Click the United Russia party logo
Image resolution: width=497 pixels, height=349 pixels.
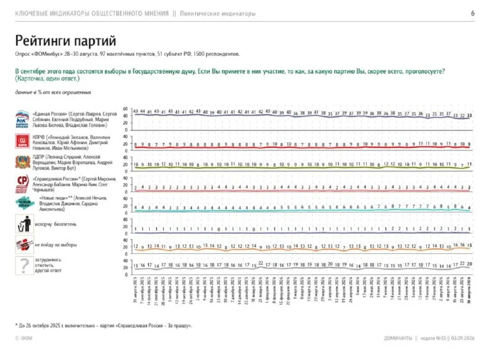click(x=22, y=119)
